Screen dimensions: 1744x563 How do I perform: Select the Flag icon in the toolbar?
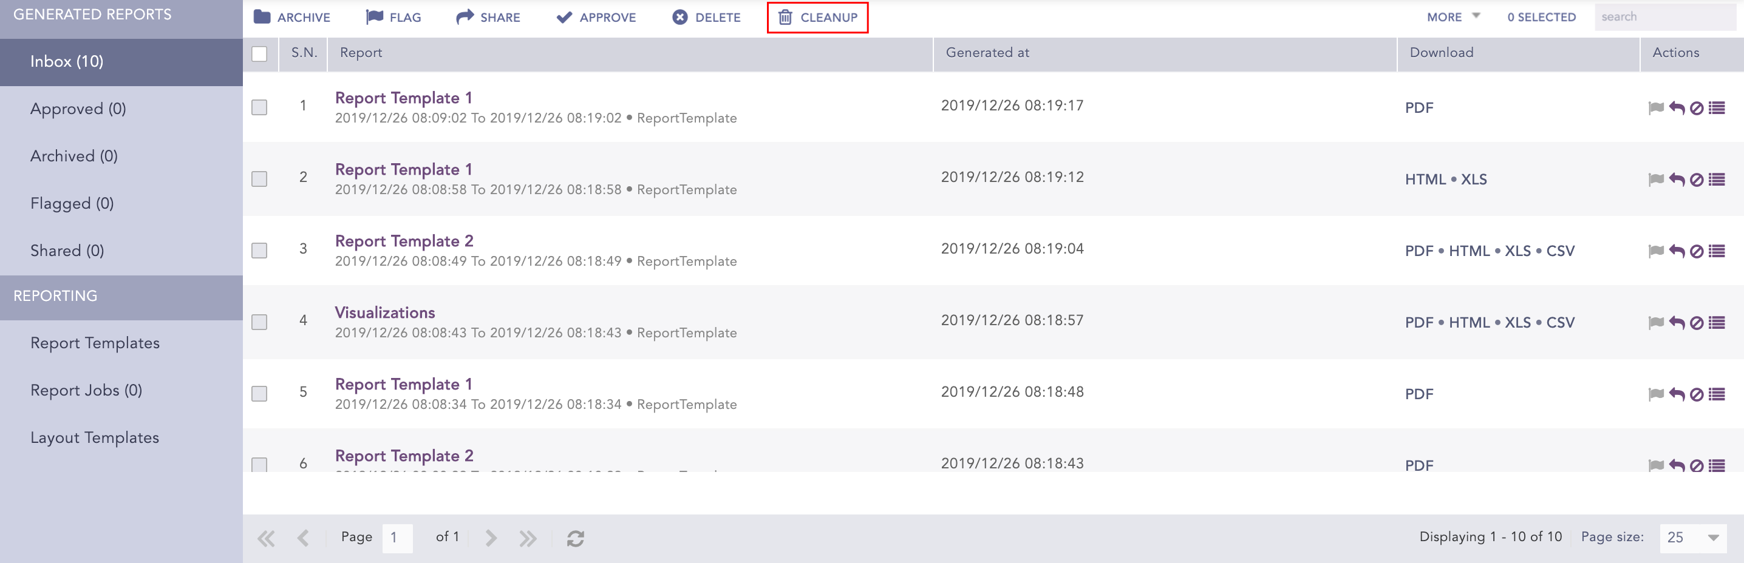(375, 16)
